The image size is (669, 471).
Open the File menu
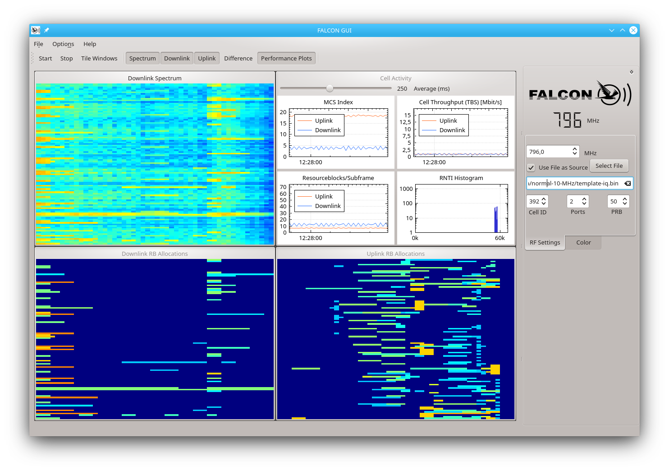pyautogui.click(x=38, y=44)
